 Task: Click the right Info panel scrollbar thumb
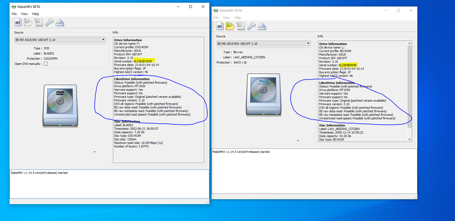point(409,87)
